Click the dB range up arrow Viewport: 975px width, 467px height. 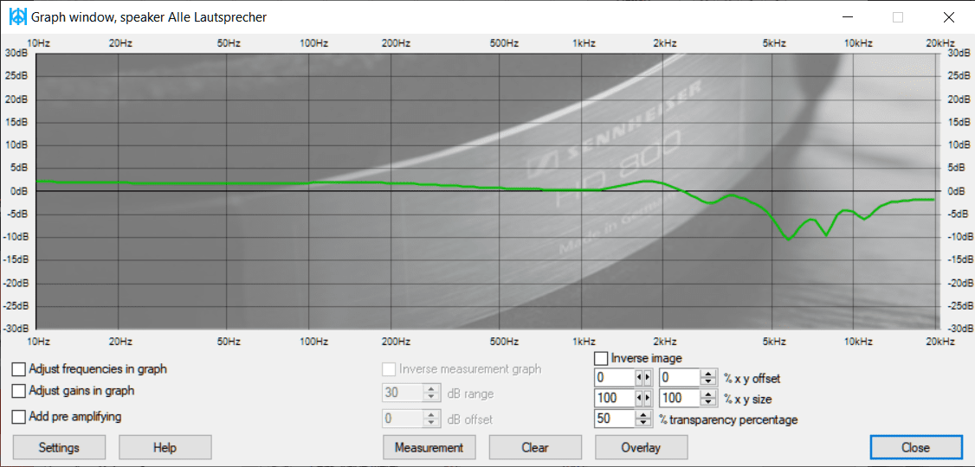pos(431,389)
